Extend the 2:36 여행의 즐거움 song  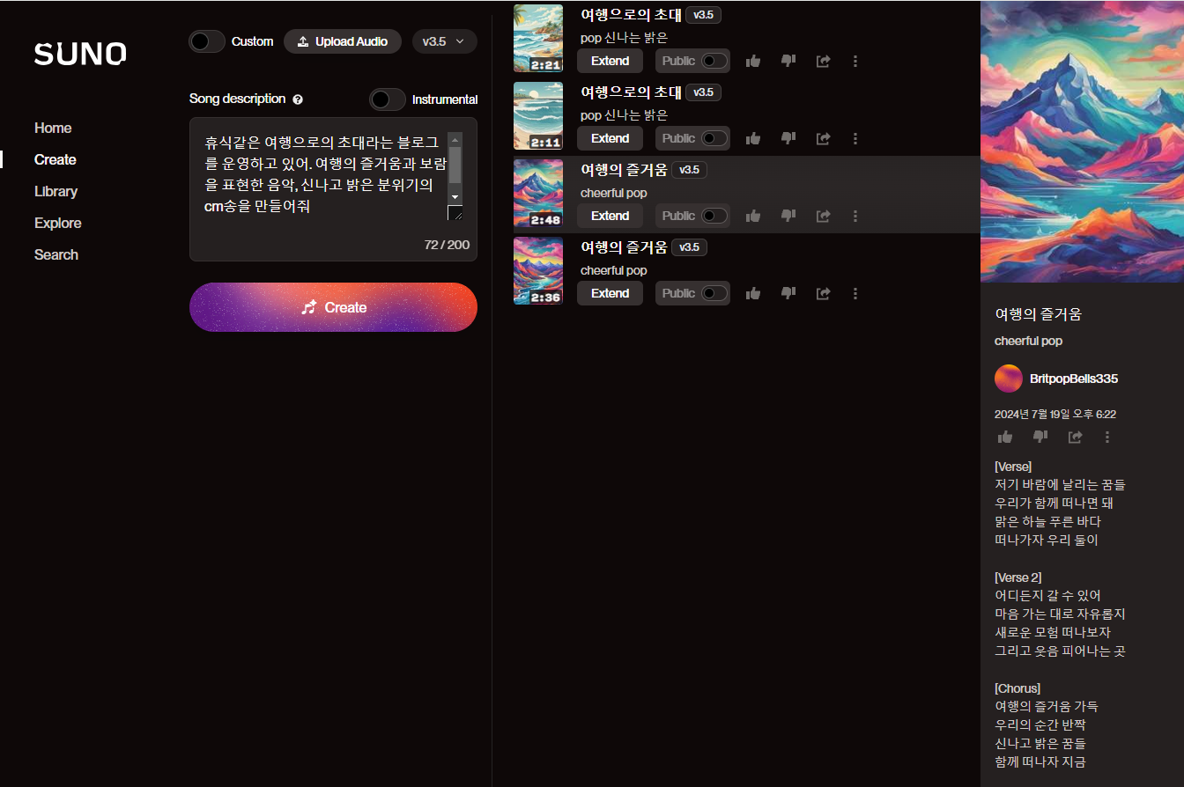(610, 293)
